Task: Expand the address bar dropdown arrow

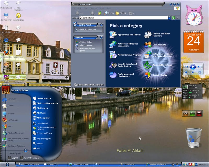Action: click(x=170, y=18)
